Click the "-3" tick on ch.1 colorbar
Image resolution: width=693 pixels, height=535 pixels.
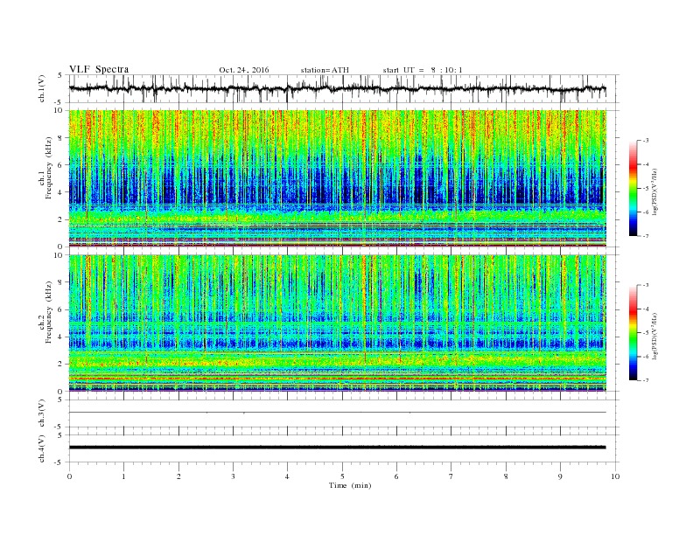point(646,141)
